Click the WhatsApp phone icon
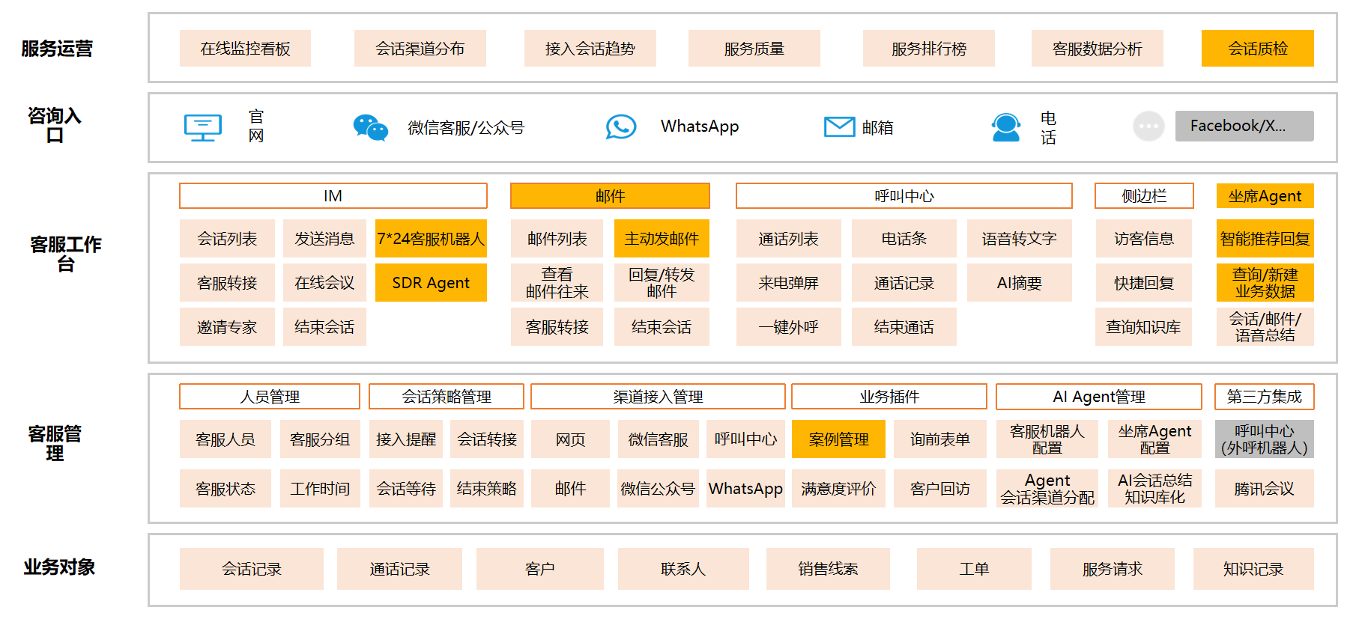The height and width of the screenshot is (622, 1362). coord(621,126)
